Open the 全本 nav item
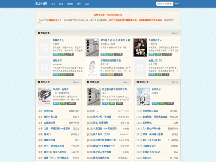 (79, 4)
